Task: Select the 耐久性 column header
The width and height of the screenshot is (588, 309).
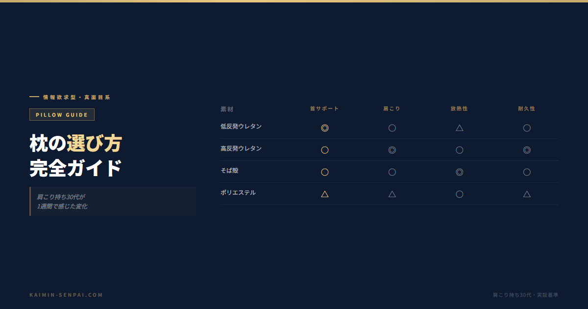Action: point(527,109)
